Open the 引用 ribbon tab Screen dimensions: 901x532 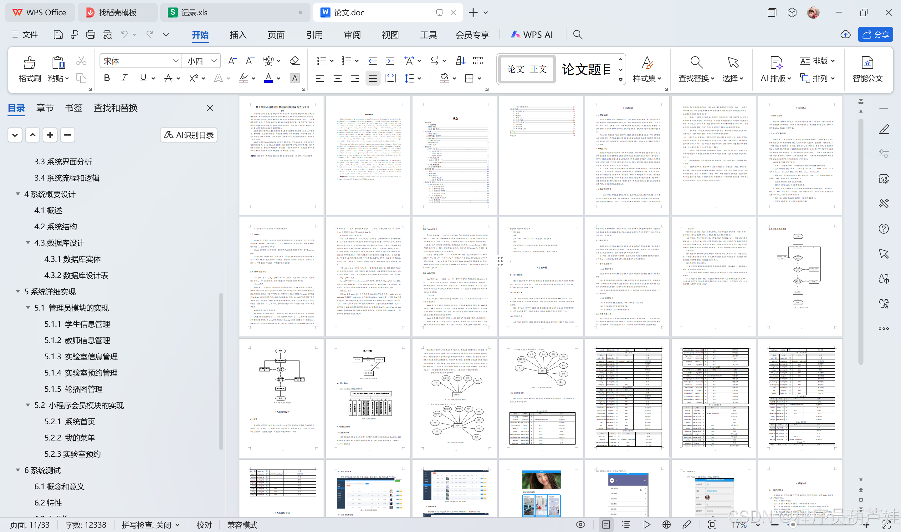pyautogui.click(x=314, y=35)
